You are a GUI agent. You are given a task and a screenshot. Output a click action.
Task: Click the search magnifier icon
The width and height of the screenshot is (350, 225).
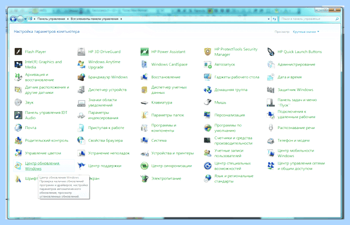click(x=337, y=19)
